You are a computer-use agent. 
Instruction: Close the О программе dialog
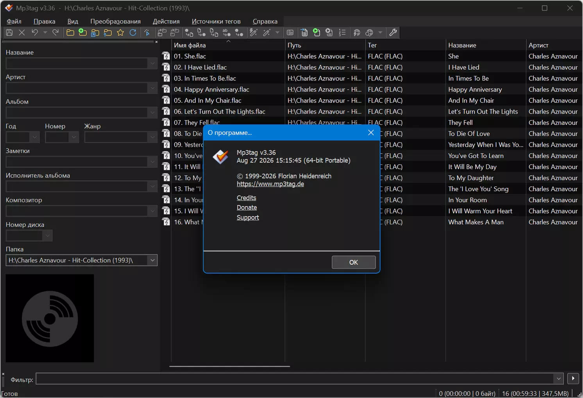click(371, 133)
